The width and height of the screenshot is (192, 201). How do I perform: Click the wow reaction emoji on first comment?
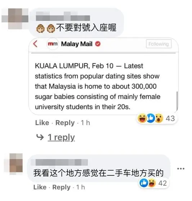pos(159,118)
